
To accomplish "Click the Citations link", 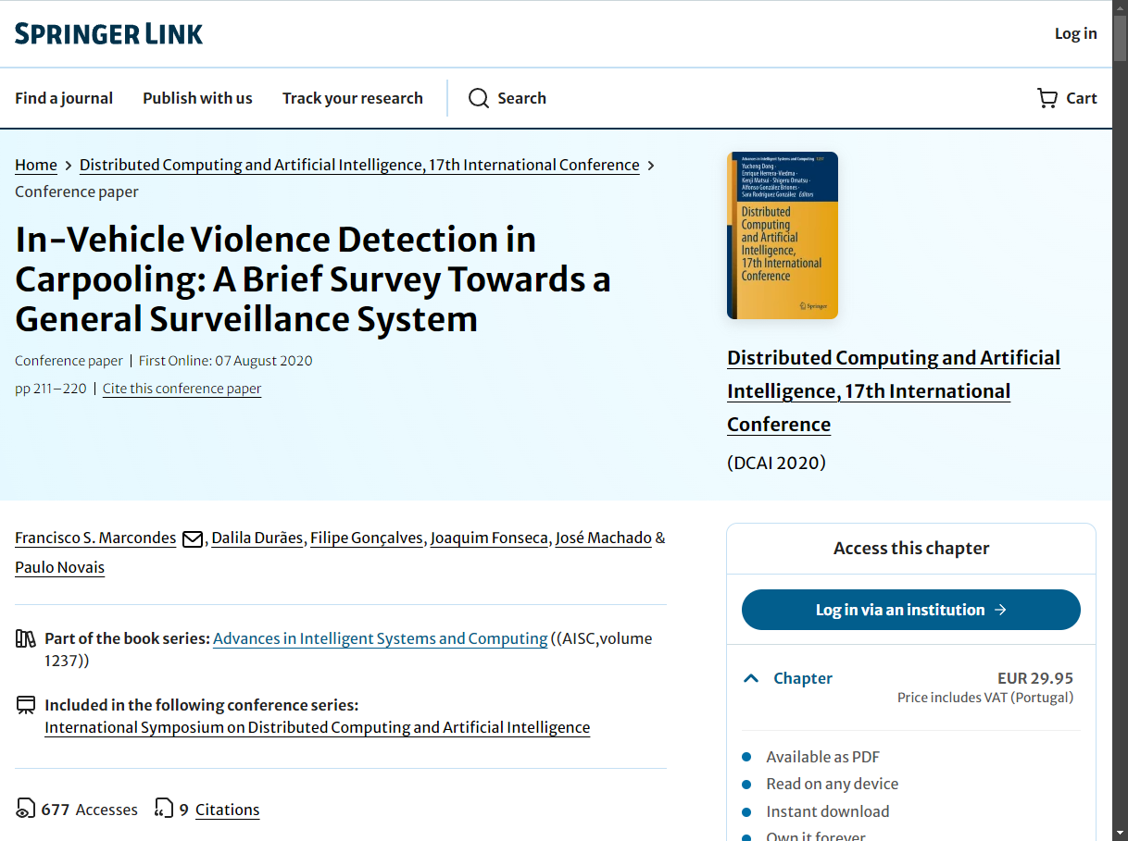I will click(227, 810).
